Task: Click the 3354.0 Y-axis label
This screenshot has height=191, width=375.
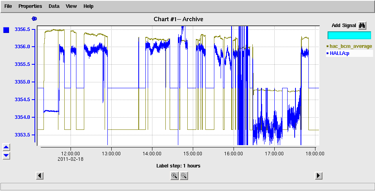Action: click(x=22, y=117)
